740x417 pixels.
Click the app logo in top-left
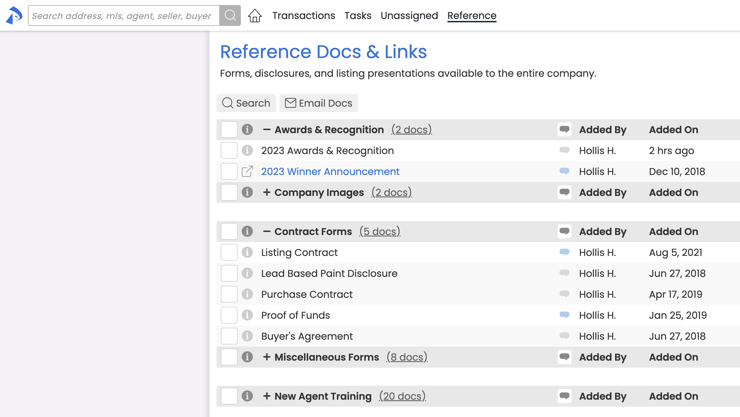tap(14, 16)
